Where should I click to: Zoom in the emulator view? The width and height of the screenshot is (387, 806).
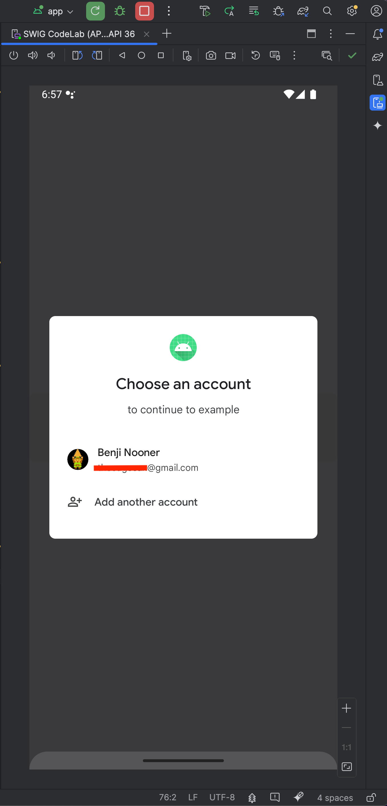coord(346,708)
